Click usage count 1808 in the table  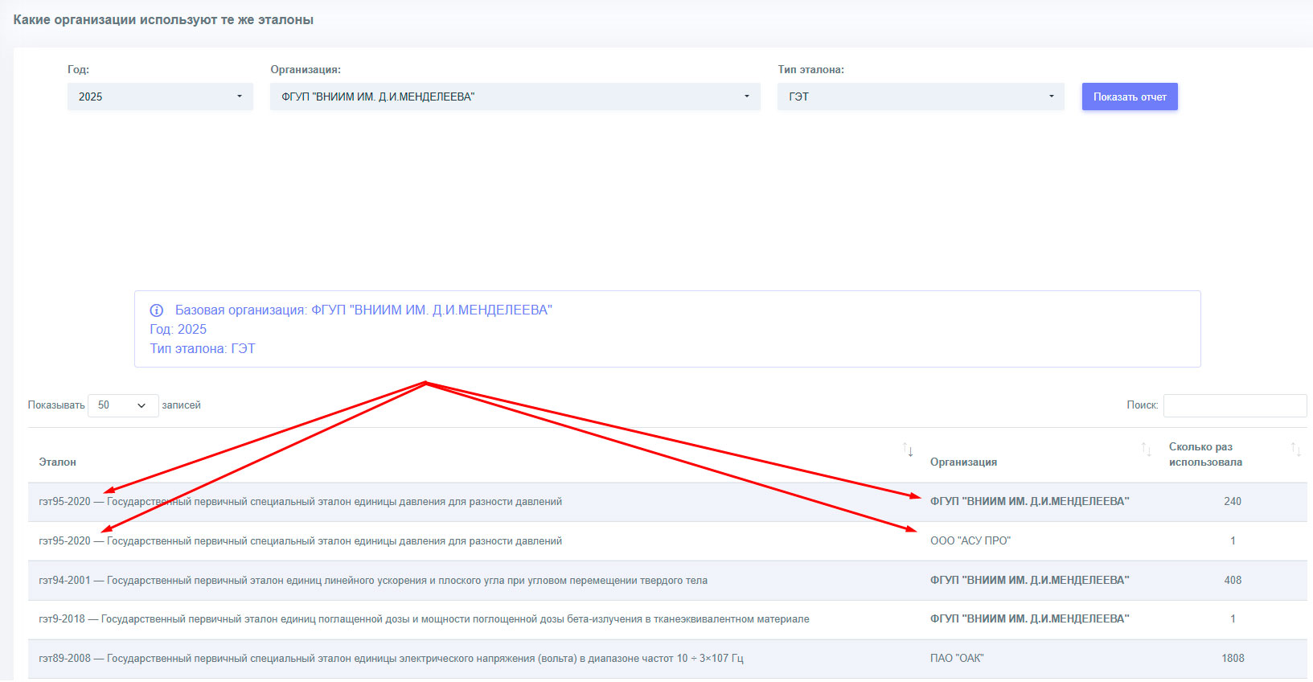pyautogui.click(x=1233, y=659)
